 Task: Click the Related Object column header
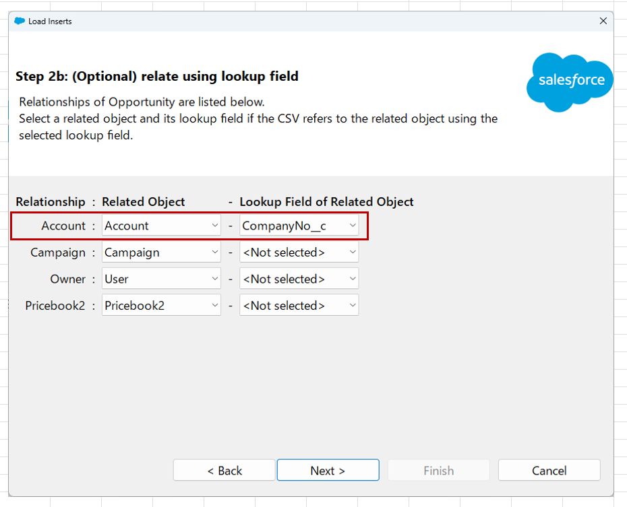point(143,202)
